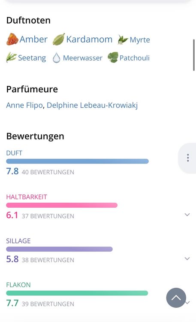Click the green Flakon rating bar
Viewport: 196px width, 322px height.
pos(77,293)
